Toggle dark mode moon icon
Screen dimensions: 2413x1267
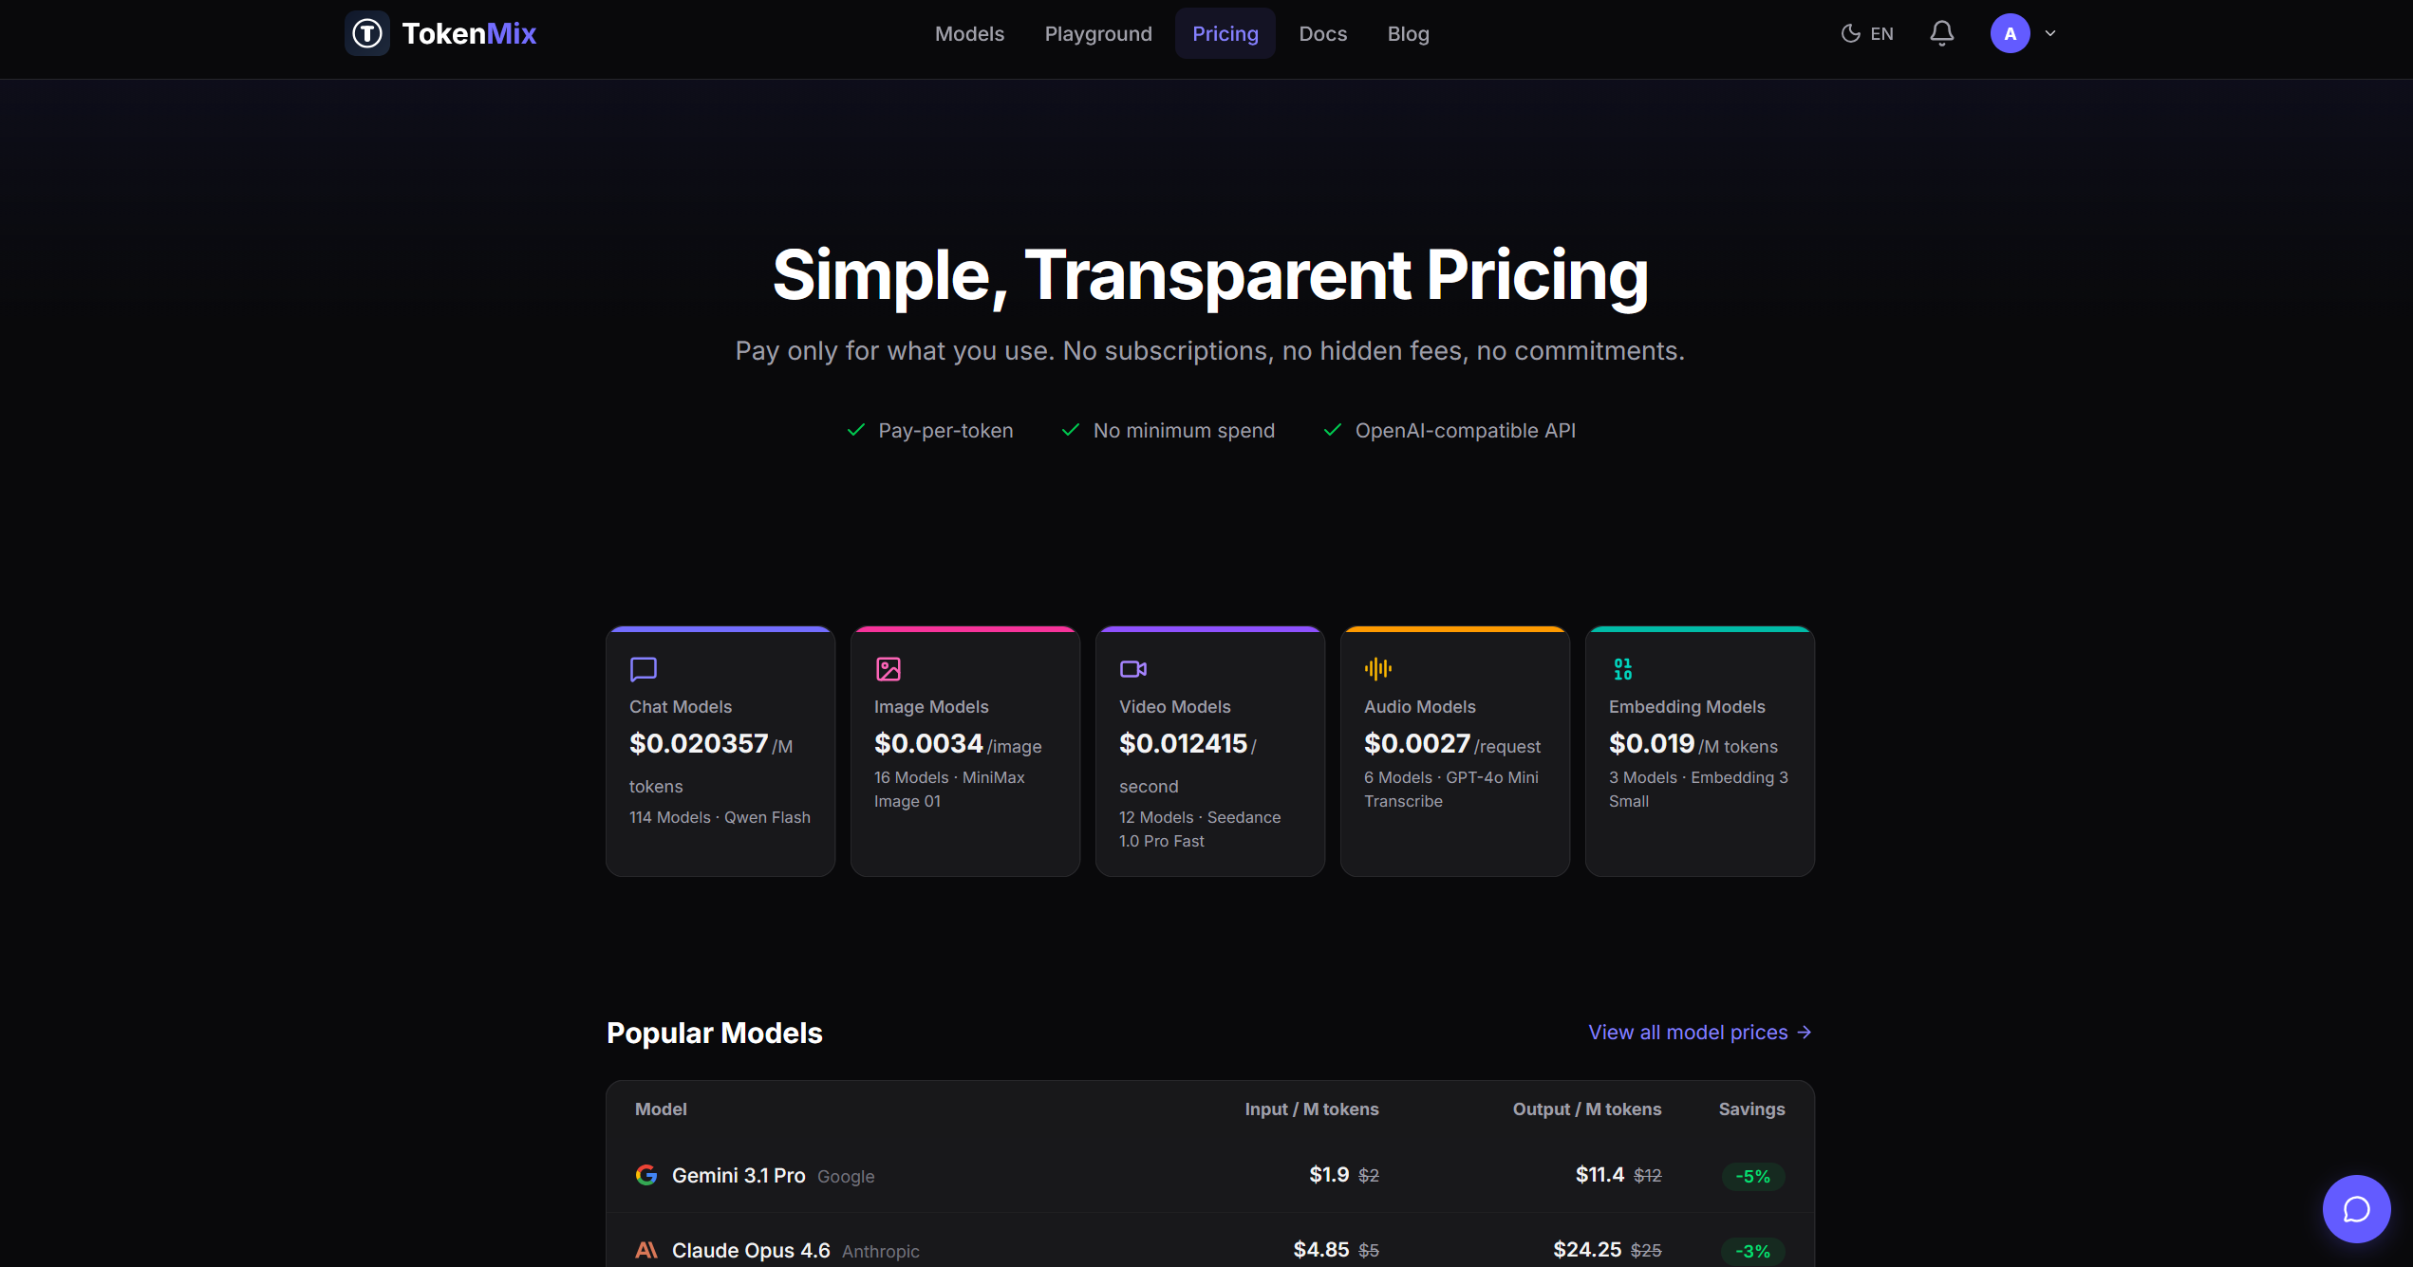(x=1850, y=34)
